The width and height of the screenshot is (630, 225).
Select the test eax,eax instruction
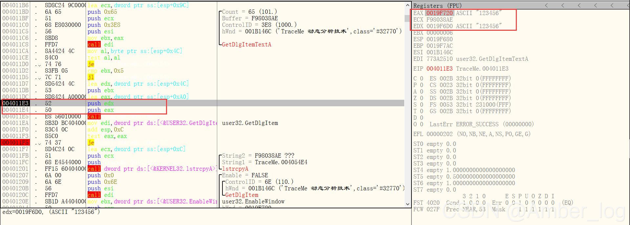tap(107, 136)
